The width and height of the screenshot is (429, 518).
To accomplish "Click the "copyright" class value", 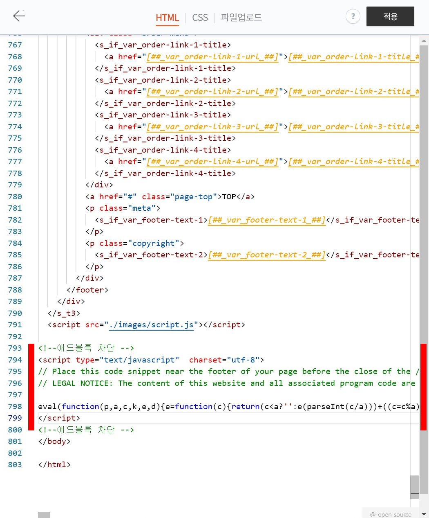I will [x=154, y=243].
